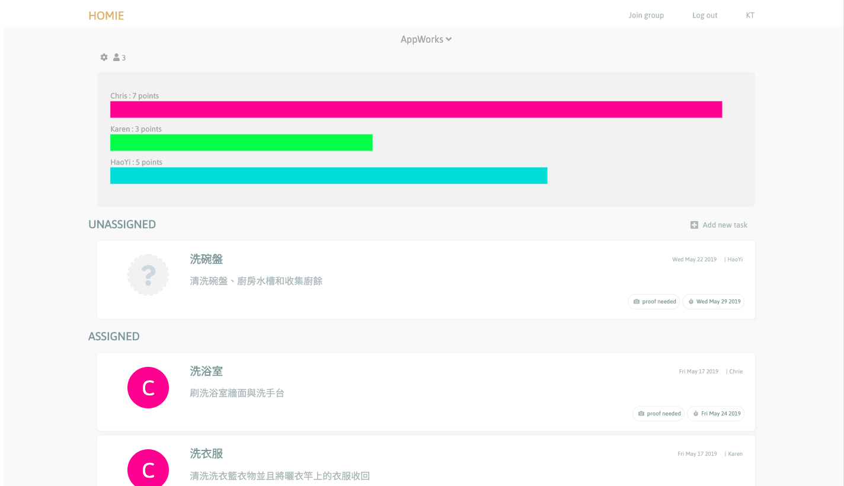844x486 pixels.
Task: Click the members icon showing 3
Action: pyautogui.click(x=119, y=57)
